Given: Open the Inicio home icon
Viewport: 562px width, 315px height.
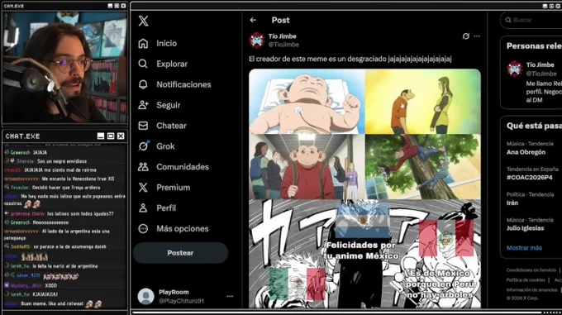Looking at the screenshot, I should pos(143,43).
